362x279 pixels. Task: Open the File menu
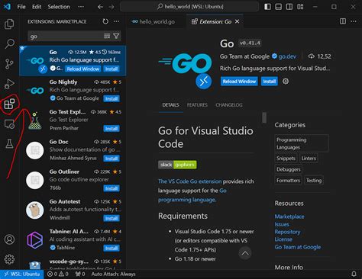(21, 7)
